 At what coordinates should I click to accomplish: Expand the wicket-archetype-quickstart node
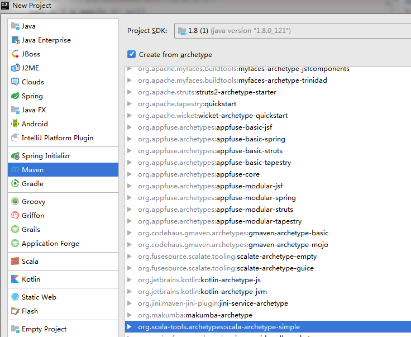[x=129, y=115]
